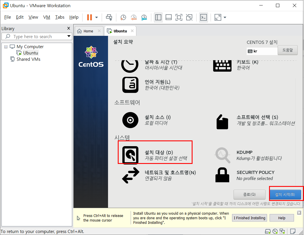Viewport: 304px width, 235px height.
Task: Pause the virtual machine via toolbar
Action: (x=89, y=17)
